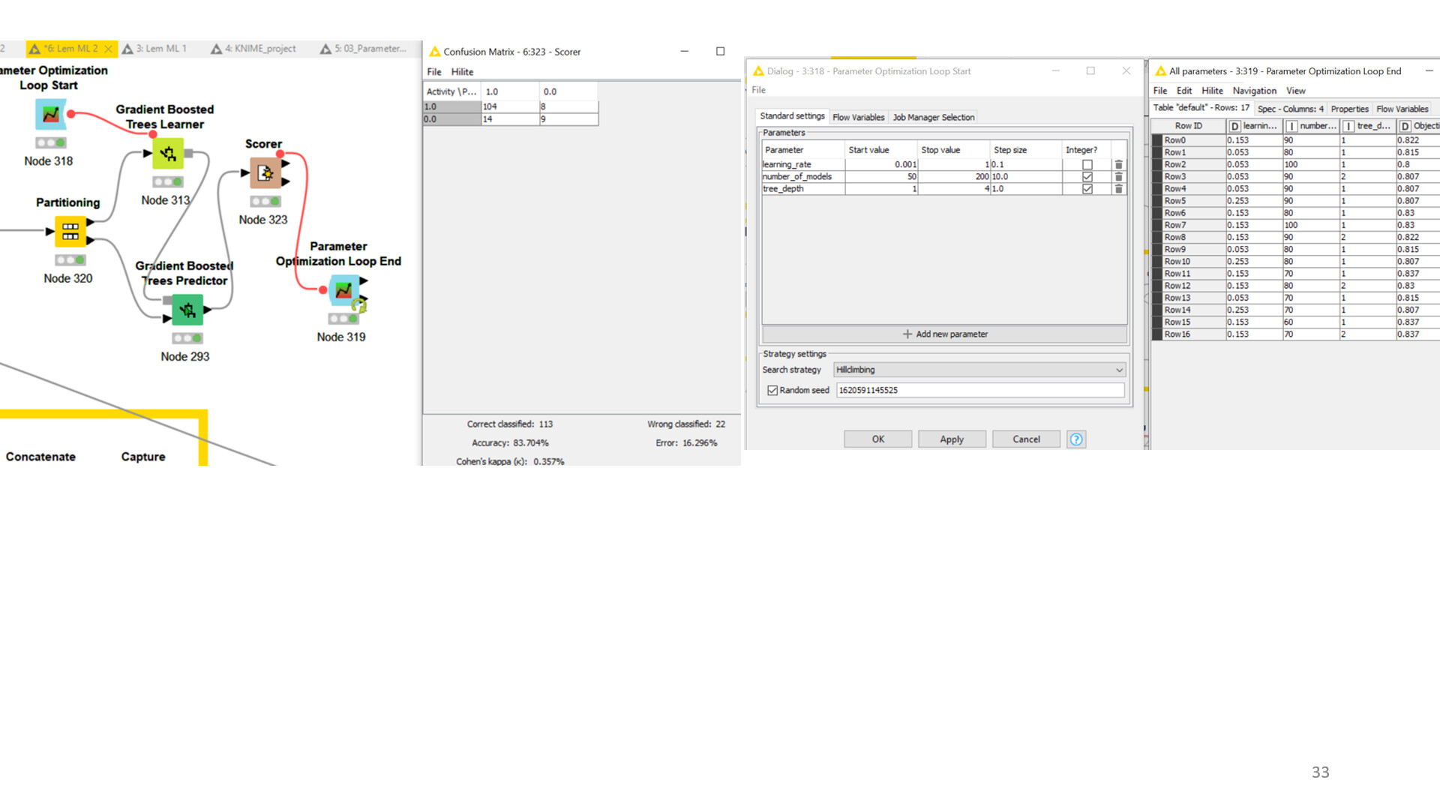1440x810 pixels.
Task: Switch to the Flow Variables tab in dialog
Action: 858,117
